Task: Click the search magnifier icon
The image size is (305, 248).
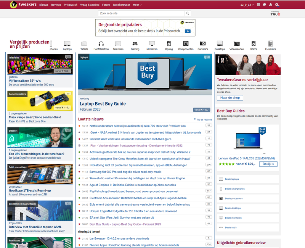Action: pos(188,13)
